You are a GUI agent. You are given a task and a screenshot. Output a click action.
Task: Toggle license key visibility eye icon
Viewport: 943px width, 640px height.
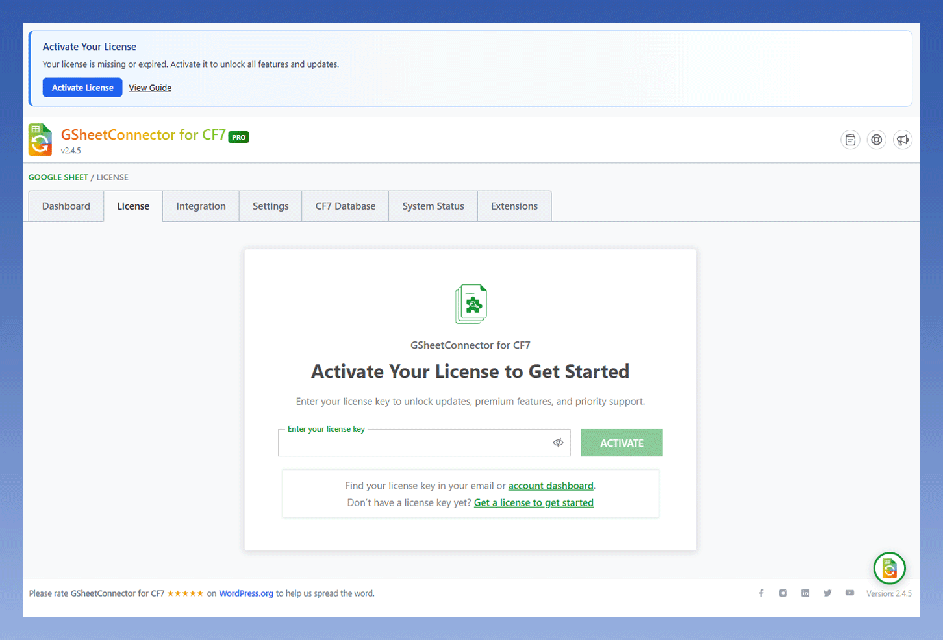tap(558, 443)
